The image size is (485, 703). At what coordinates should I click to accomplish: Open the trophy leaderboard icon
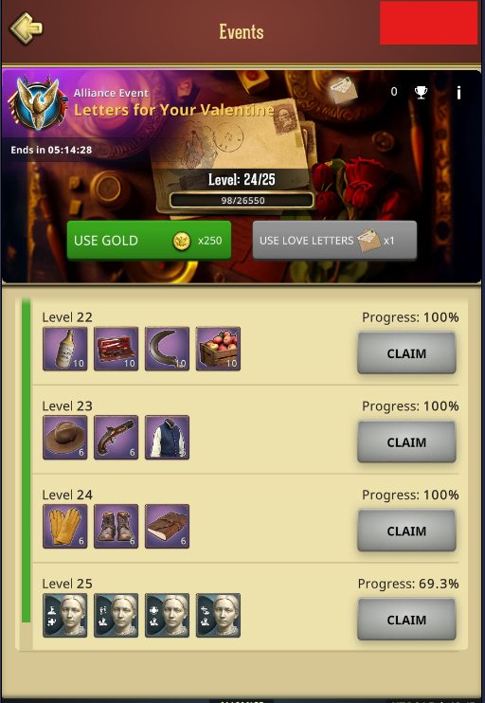421,92
